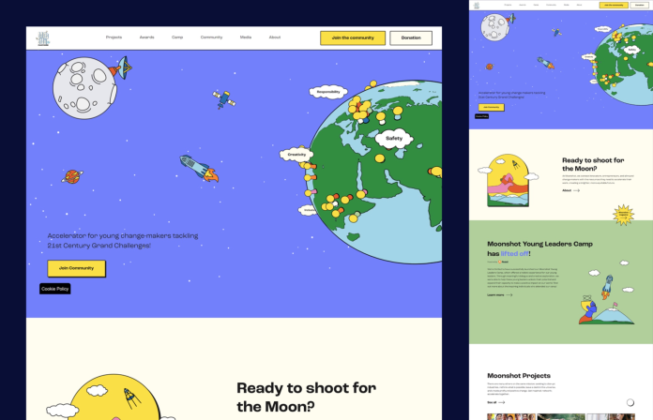Viewport: 653px width, 420px height.
Task: Open the Projects menu item
Action: pos(114,37)
